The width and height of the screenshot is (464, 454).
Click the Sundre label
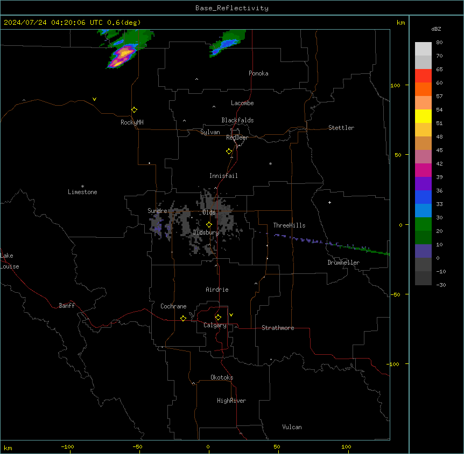pos(157,211)
